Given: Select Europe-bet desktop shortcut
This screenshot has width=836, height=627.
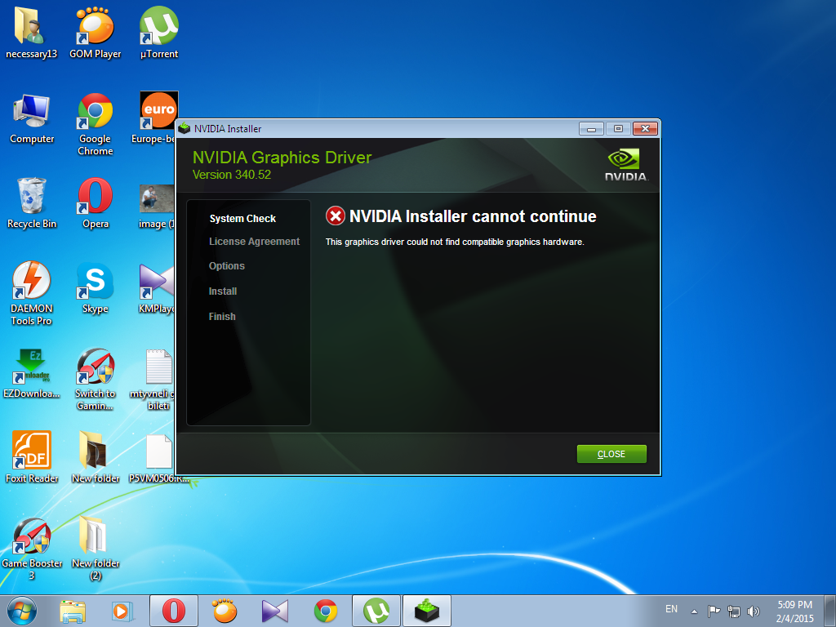Looking at the screenshot, I should (154, 118).
